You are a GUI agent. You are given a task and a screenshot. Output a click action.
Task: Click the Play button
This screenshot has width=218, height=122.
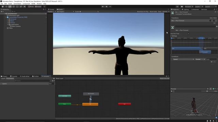click(103, 6)
